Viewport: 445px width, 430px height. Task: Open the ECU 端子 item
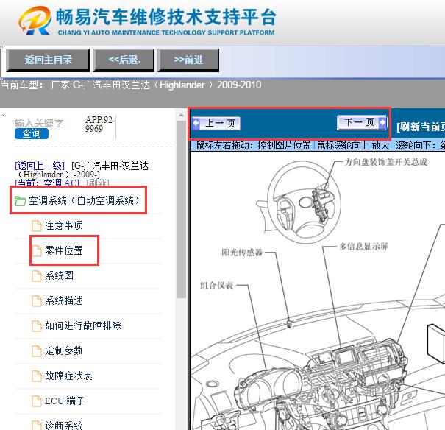(x=65, y=401)
